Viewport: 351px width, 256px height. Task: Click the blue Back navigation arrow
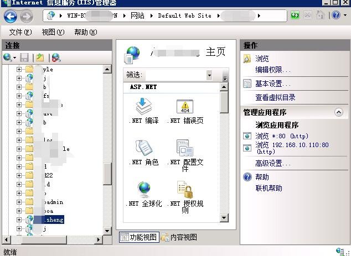pos(11,16)
